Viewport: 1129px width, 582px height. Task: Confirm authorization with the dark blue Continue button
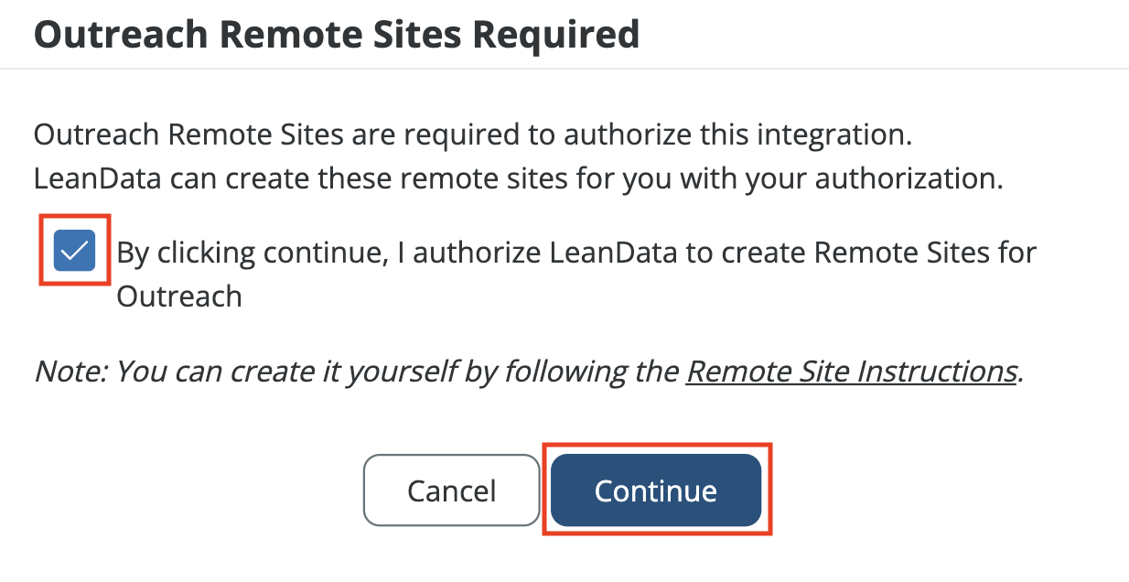pos(656,490)
